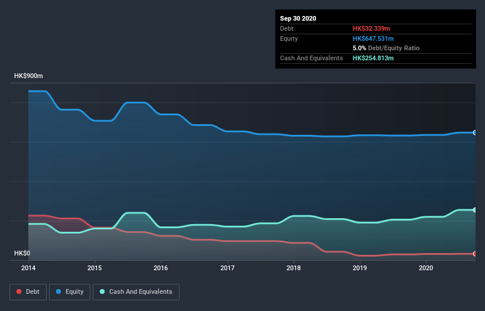Select the Debt endpoint marker on chart
The width and height of the screenshot is (485, 311).
point(475,254)
